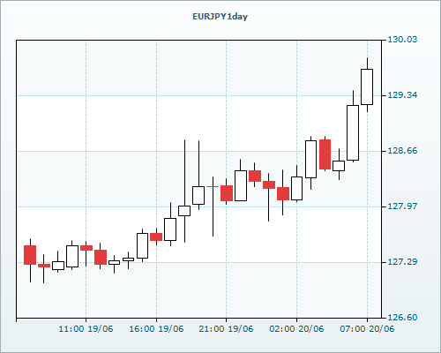Click the tallest white candle near 129.34
This screenshot has height=353, width=441.
353,132
